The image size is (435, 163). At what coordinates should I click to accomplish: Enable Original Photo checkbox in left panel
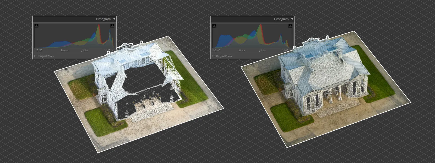point(36,56)
